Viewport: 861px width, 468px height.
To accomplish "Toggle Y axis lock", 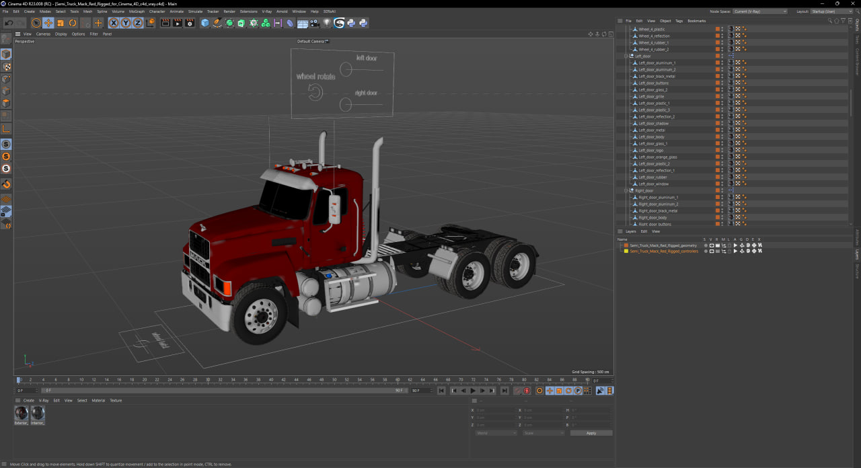I will (x=126, y=23).
